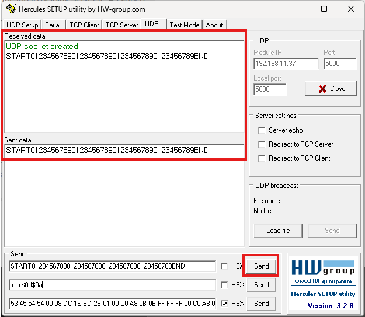Click Load file in UDP broadcast

pos(277,230)
